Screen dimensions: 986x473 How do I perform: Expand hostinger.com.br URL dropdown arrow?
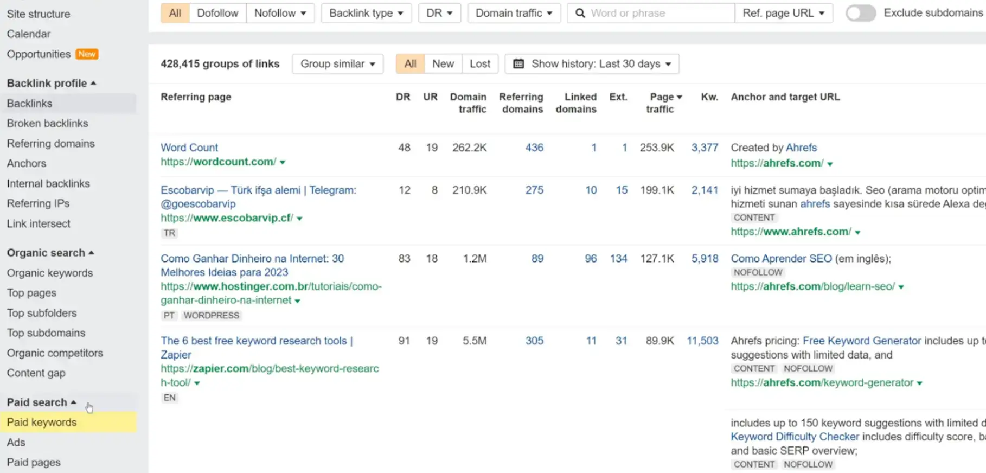click(x=297, y=301)
